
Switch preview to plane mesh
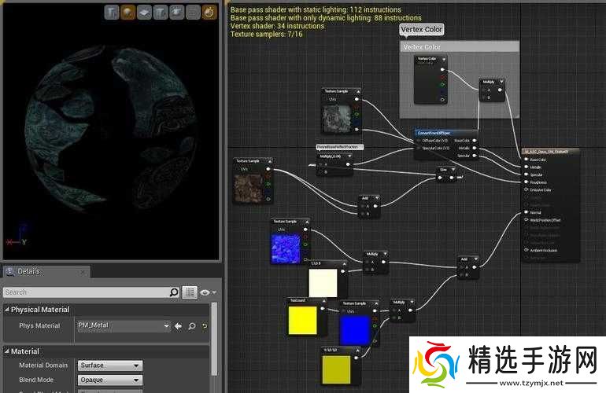144,12
